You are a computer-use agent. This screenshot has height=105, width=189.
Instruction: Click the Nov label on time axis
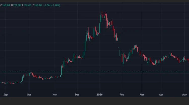point(55,94)
